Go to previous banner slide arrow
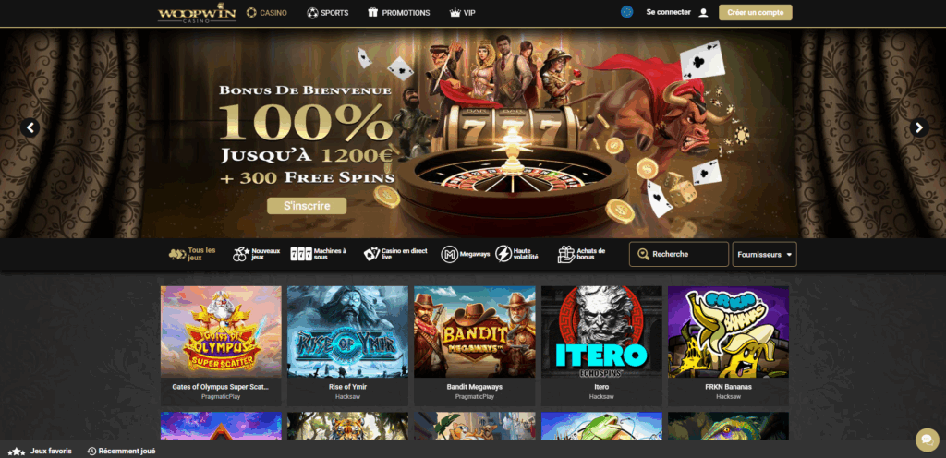Viewport: 946px width, 458px height. tap(30, 127)
